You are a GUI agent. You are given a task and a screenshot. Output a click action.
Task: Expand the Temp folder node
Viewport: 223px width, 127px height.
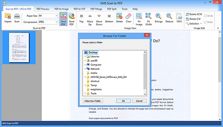85,85
